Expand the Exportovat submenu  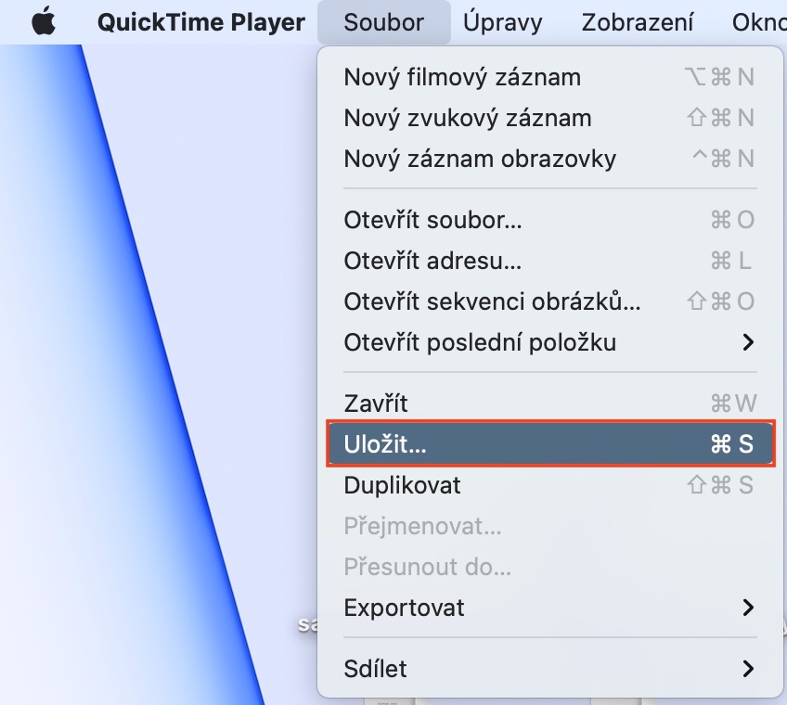[550, 608]
